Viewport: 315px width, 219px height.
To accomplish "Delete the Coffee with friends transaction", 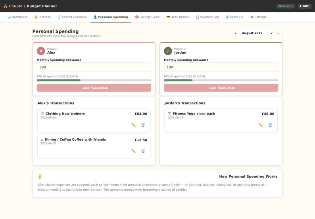I will pos(143,151).
